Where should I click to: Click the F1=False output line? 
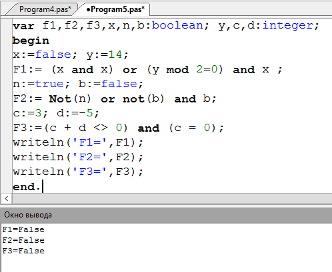(x=23, y=229)
